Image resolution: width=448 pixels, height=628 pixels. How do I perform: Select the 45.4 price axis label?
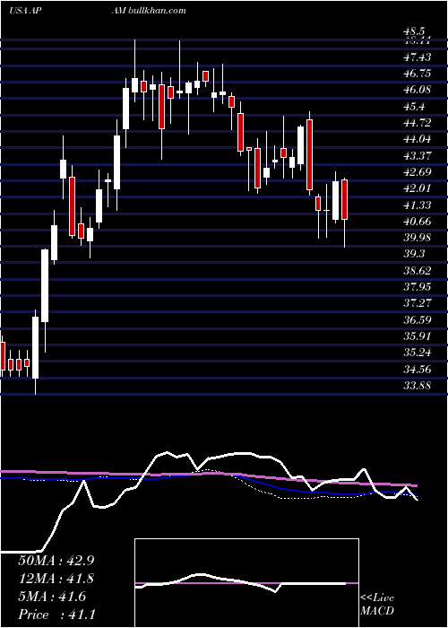click(414, 107)
